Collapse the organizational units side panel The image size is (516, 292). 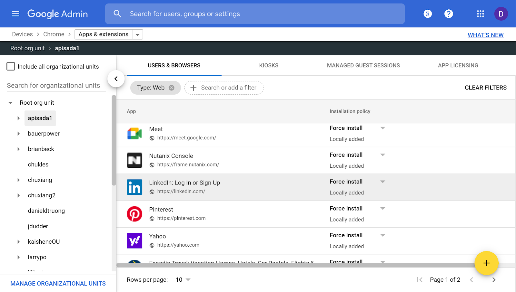click(x=116, y=79)
